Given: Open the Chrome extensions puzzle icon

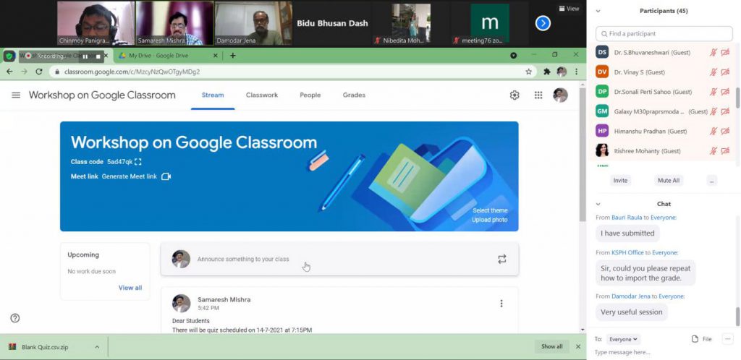Looking at the screenshot, I should click(547, 72).
